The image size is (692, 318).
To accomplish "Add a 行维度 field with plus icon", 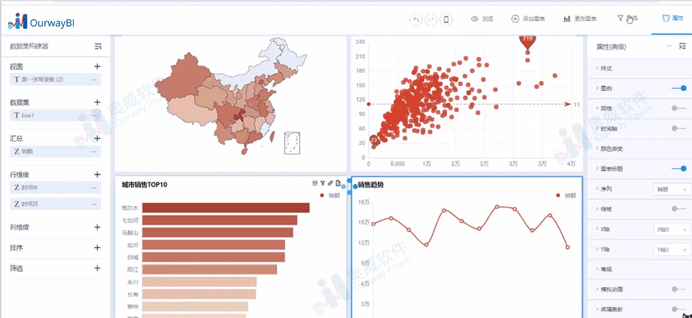I will (97, 174).
